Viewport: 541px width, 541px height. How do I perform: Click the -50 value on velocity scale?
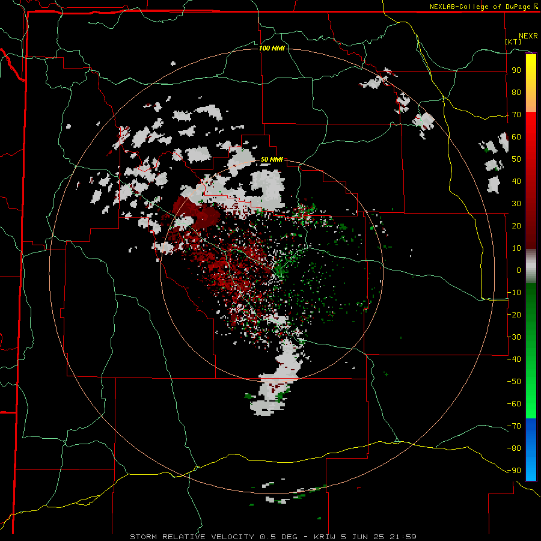point(514,382)
